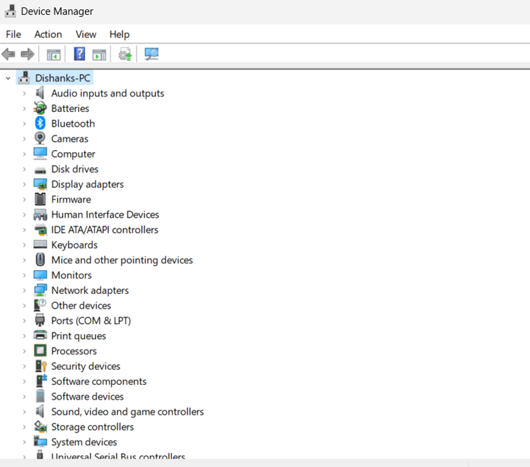This screenshot has width=530, height=467.
Task: Click the Sound, video and game controllers icon
Action: coord(40,411)
